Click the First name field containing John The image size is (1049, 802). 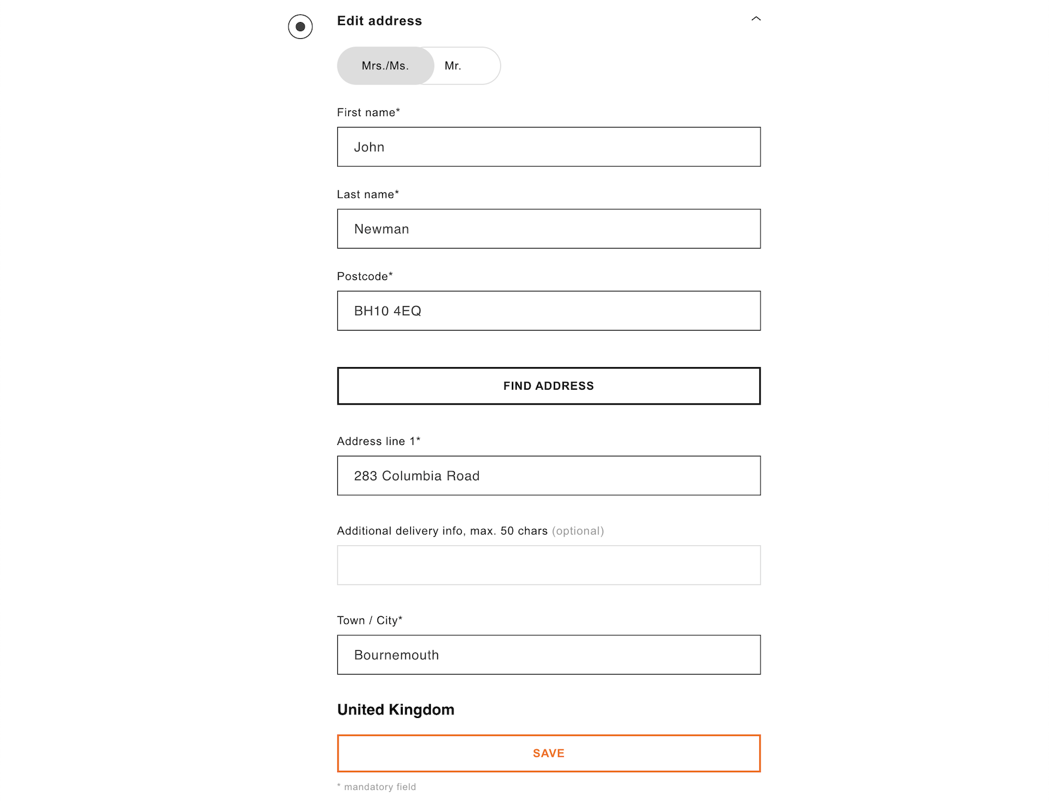[x=548, y=147]
